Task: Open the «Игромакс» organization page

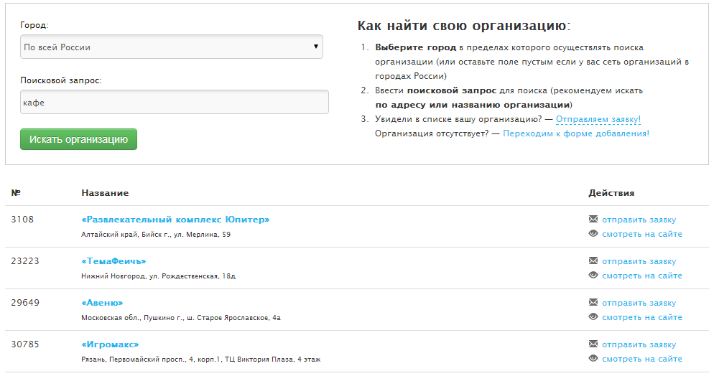Action: click(110, 344)
